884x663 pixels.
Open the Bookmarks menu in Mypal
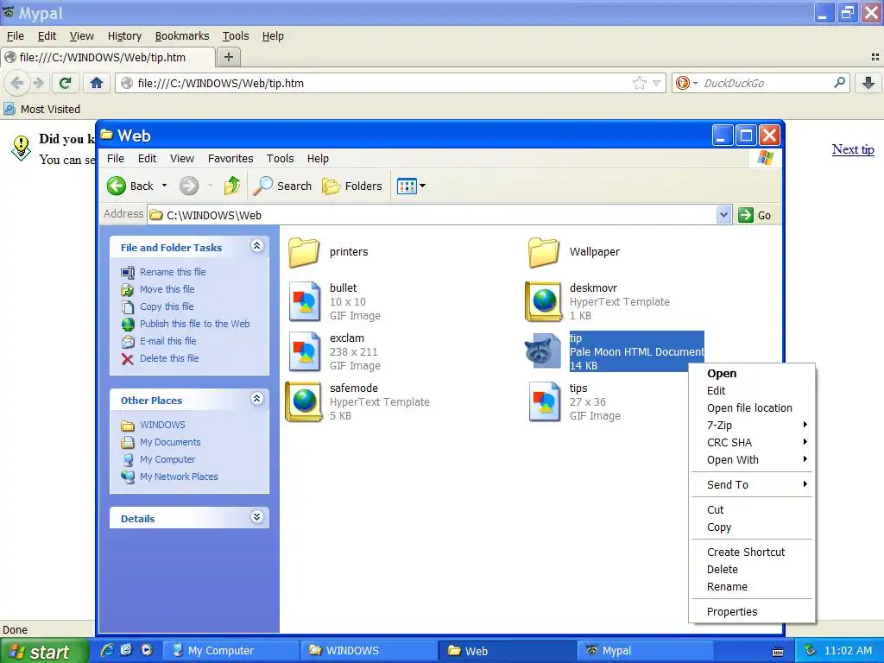click(x=182, y=36)
